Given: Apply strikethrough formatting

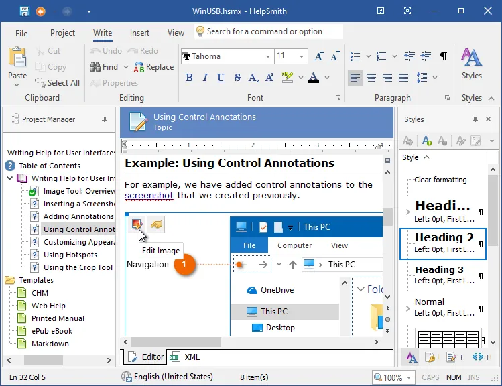Looking at the screenshot, I should 237,78.
